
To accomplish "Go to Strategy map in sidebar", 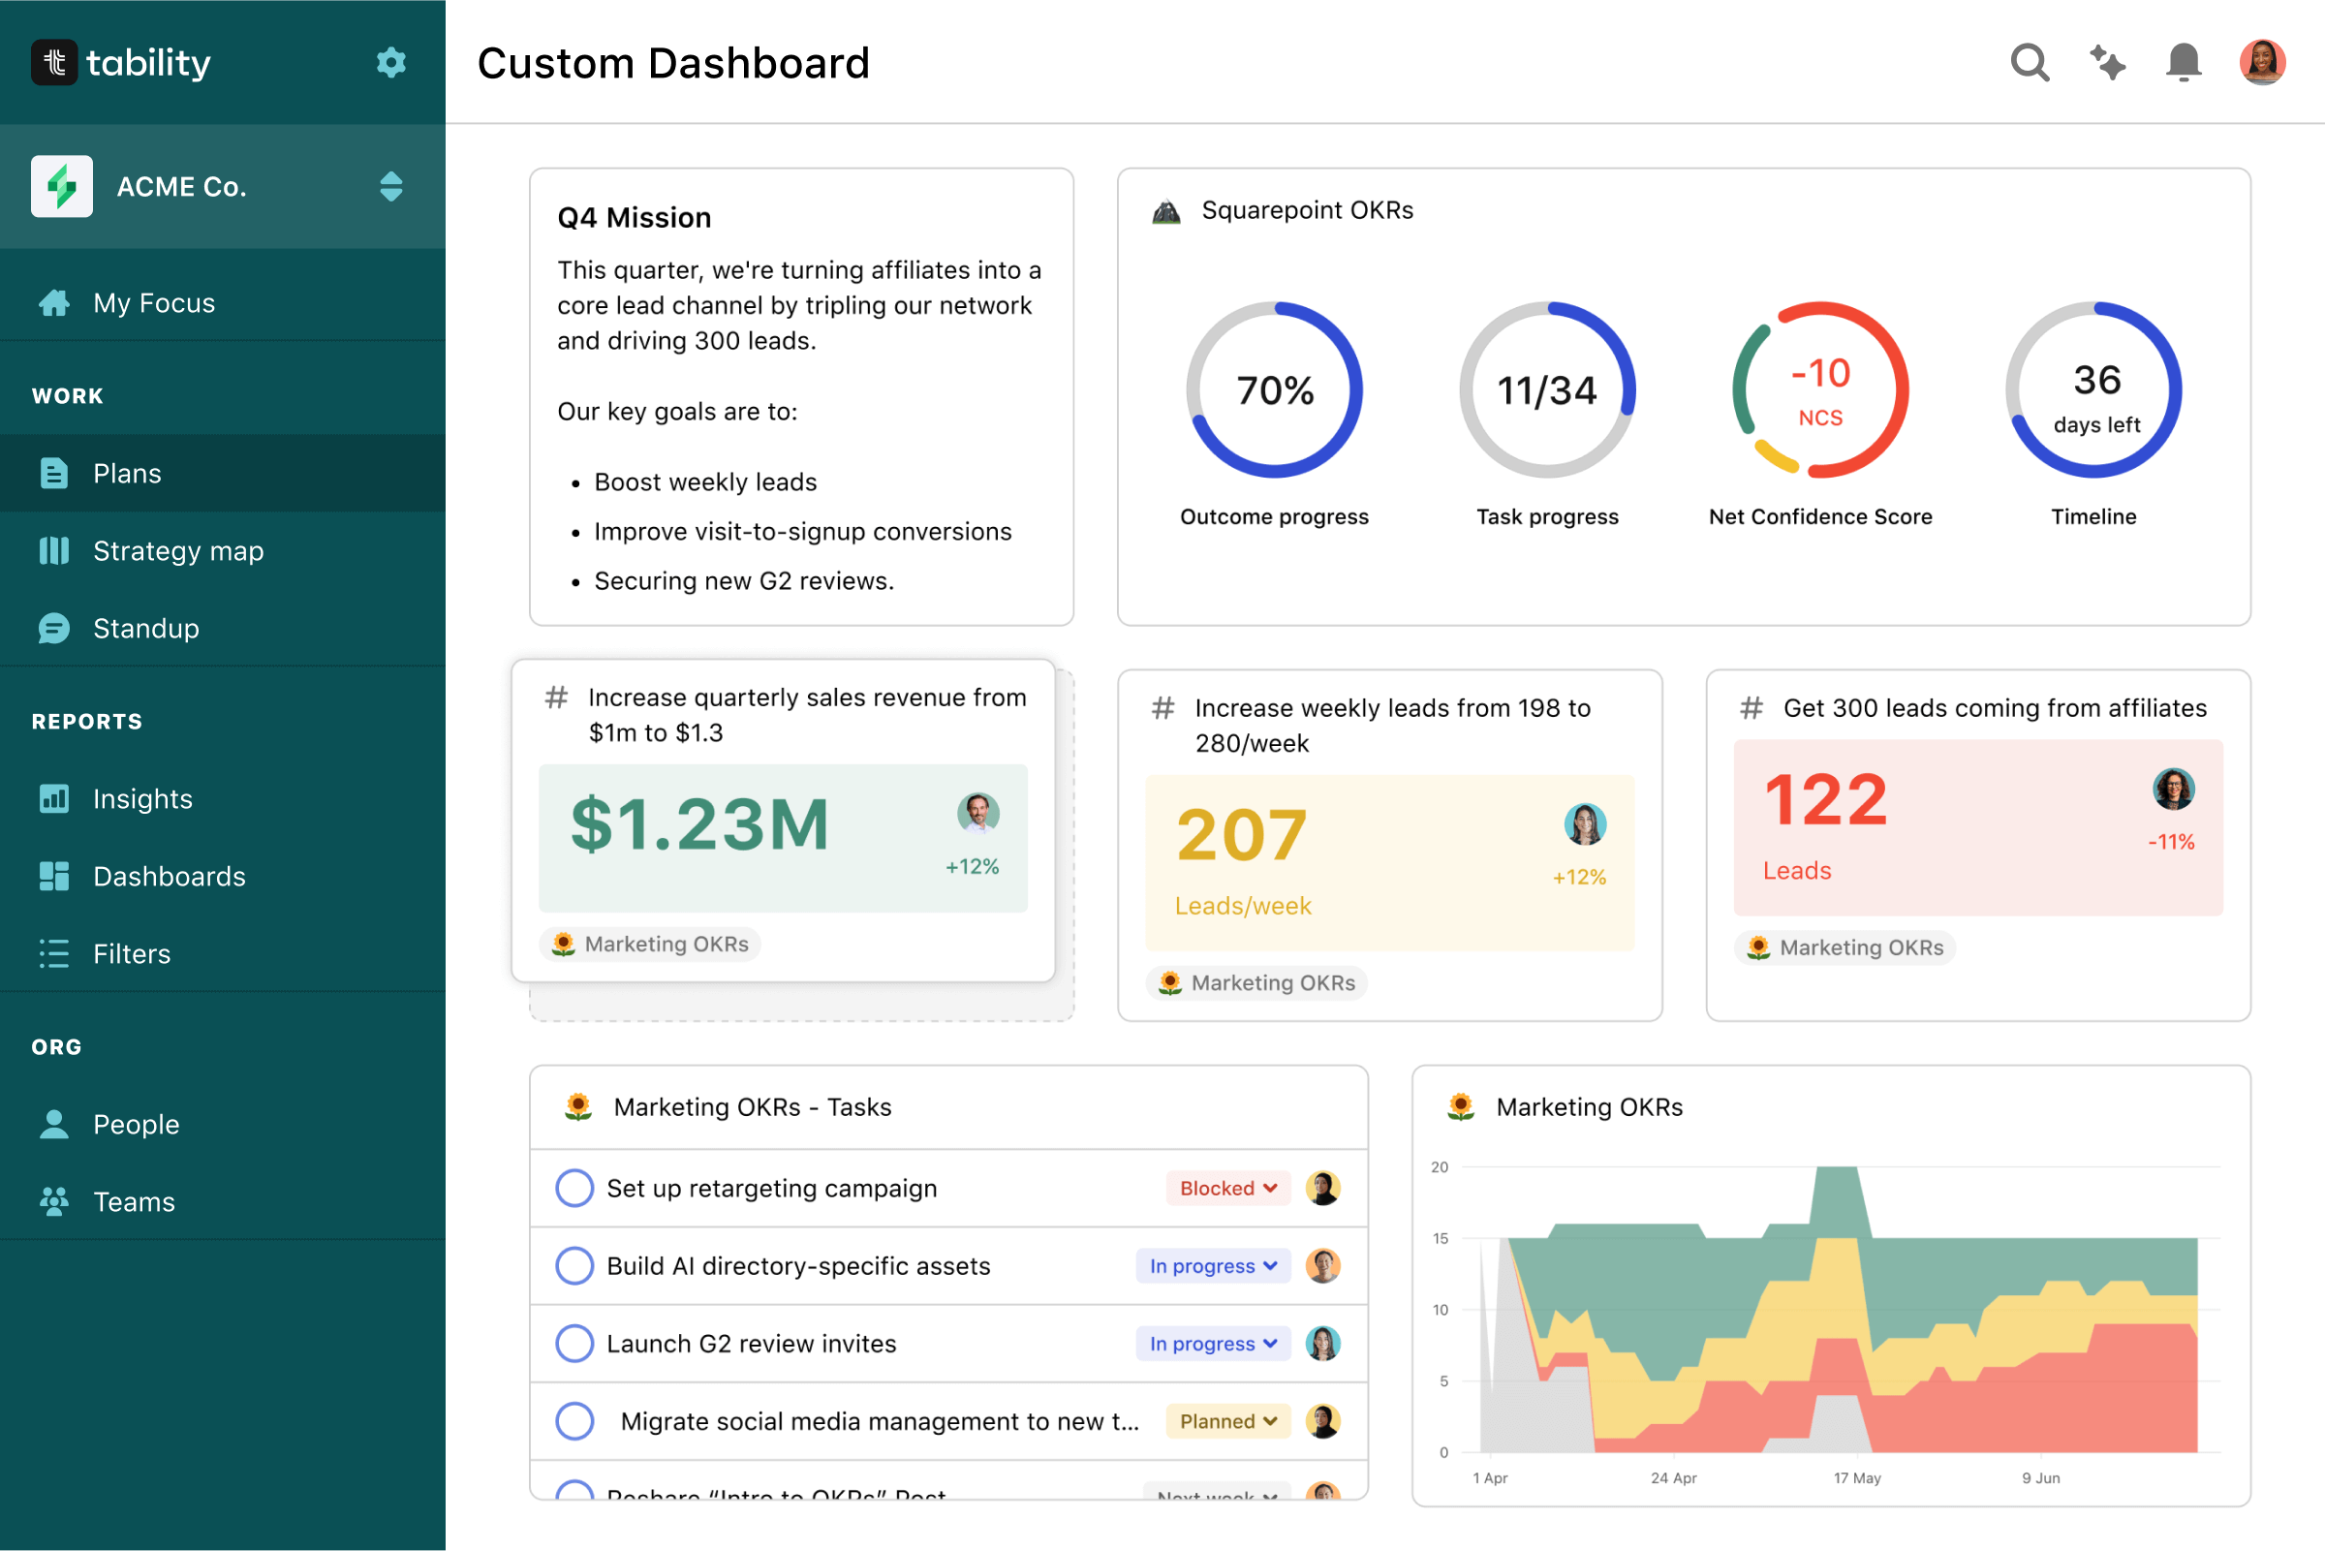I will pos(178,551).
